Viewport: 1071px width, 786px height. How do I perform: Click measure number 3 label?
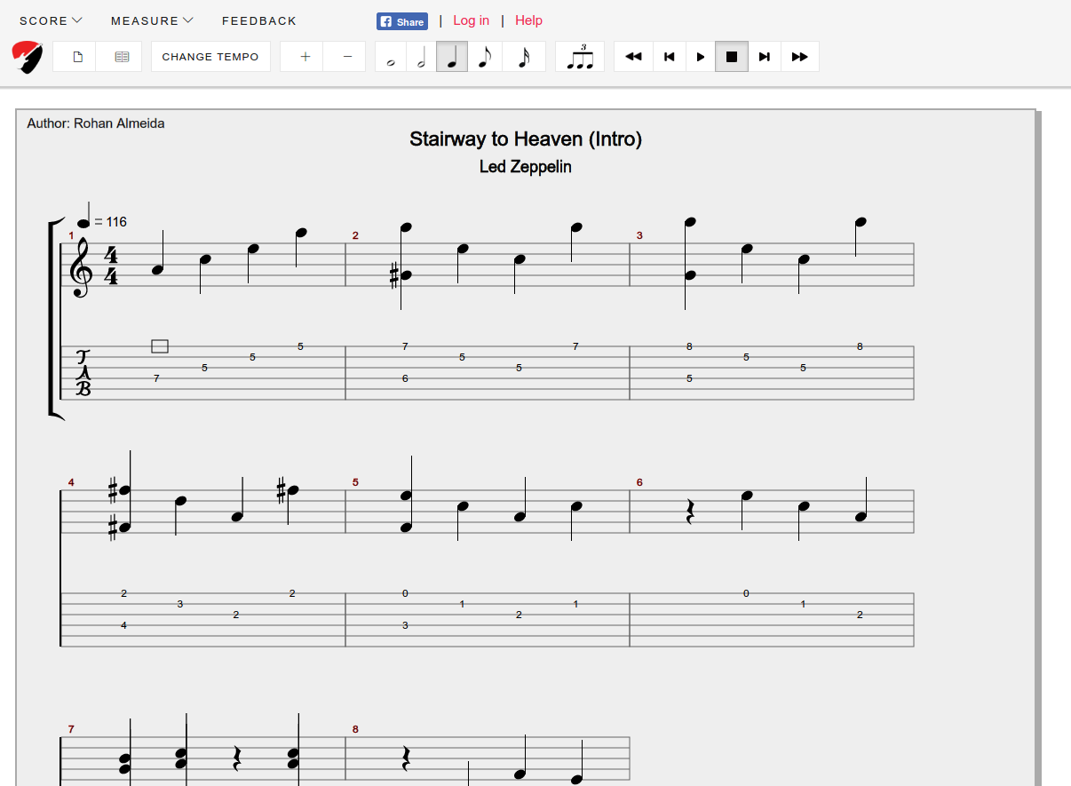click(x=639, y=235)
